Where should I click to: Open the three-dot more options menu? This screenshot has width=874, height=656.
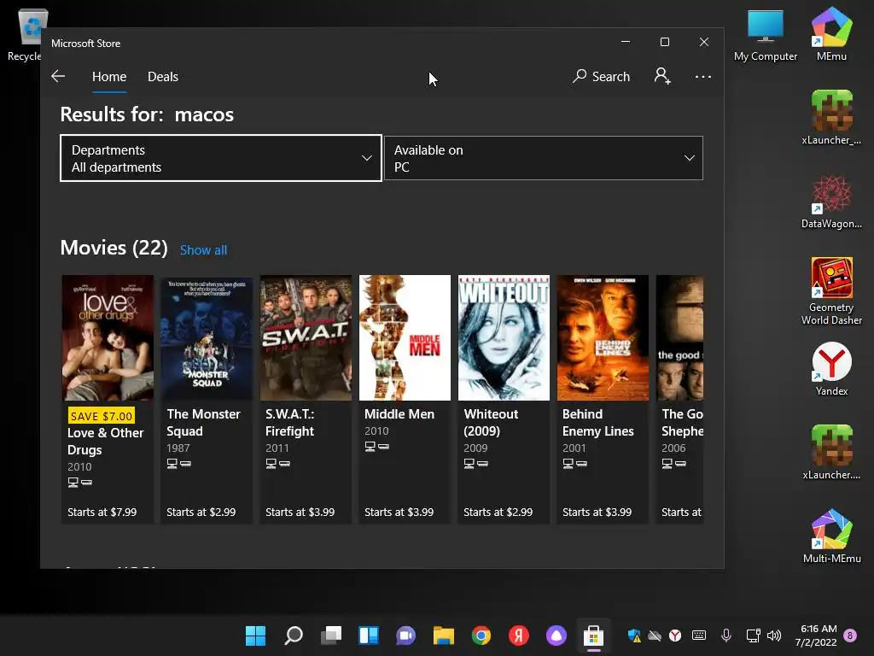pyautogui.click(x=703, y=76)
